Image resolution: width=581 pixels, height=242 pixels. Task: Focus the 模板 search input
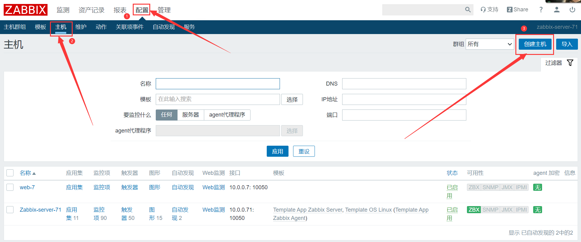tap(218, 99)
